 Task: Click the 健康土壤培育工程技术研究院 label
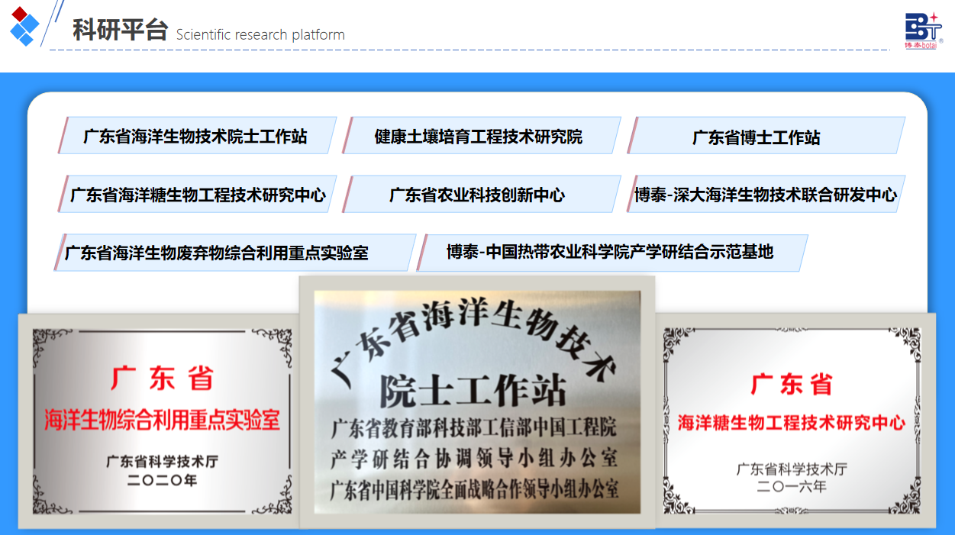pos(479,137)
